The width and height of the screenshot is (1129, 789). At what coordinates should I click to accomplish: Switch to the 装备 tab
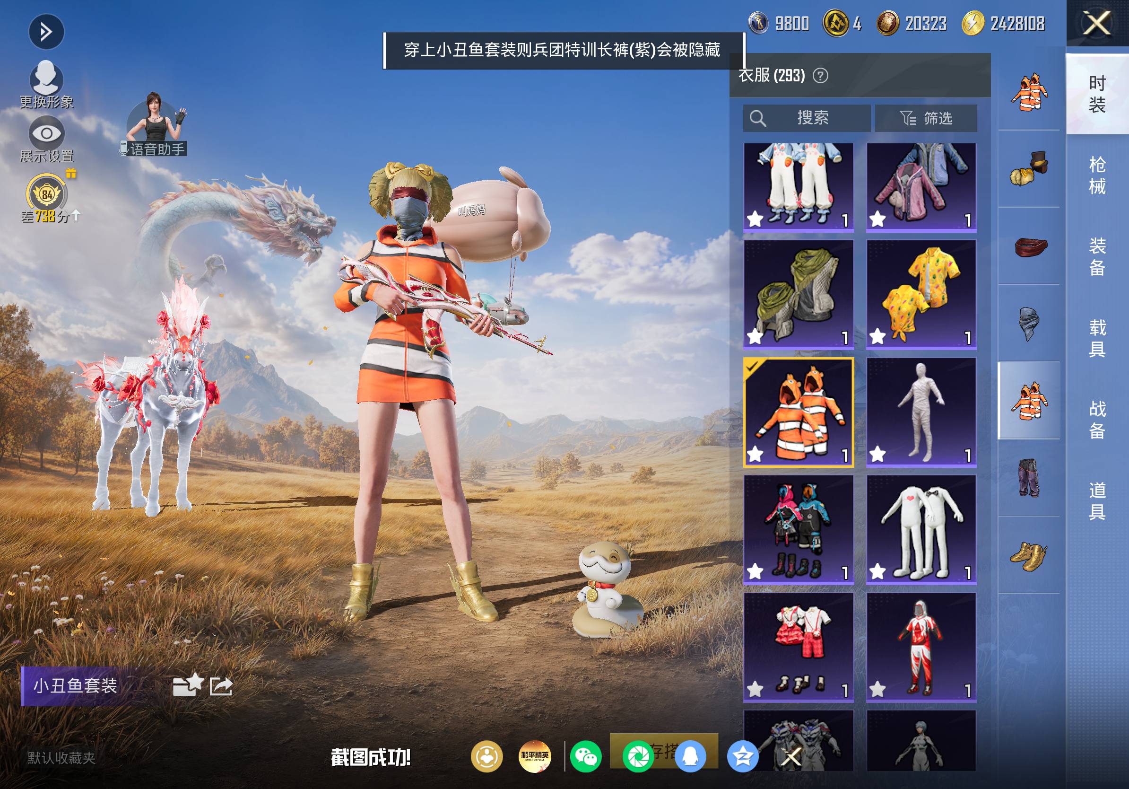[1097, 256]
